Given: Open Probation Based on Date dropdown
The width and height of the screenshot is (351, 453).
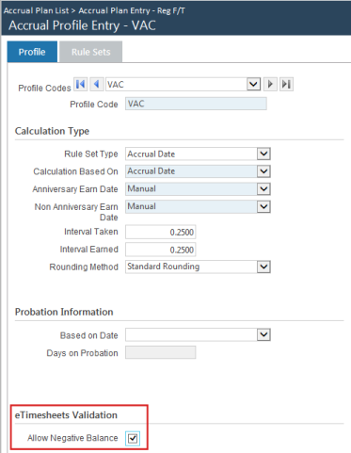Looking at the screenshot, I should tap(263, 334).
